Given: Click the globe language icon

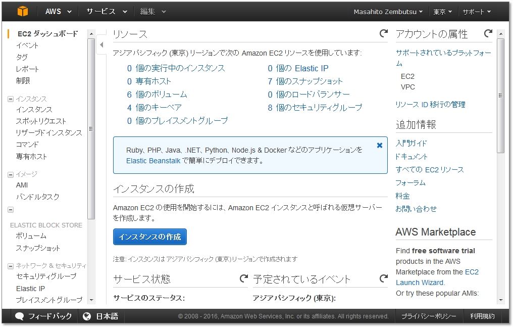Looking at the screenshot, I should 87,316.
